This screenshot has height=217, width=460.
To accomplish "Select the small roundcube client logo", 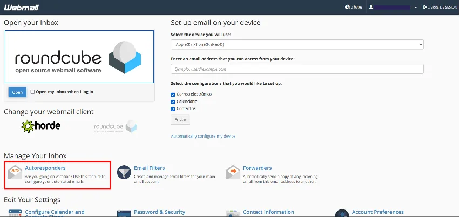I will pyautogui.click(x=116, y=127).
